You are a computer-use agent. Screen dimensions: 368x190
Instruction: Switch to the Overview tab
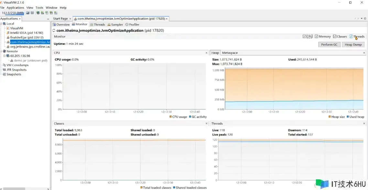61,25
